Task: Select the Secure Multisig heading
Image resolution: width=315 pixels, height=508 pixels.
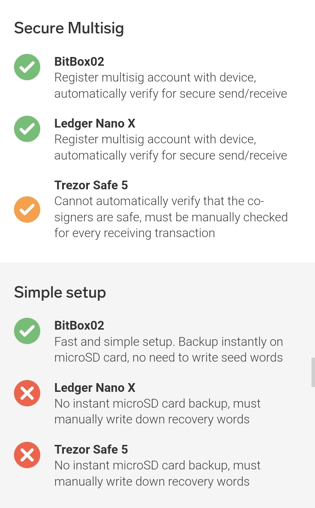Action: tap(69, 28)
